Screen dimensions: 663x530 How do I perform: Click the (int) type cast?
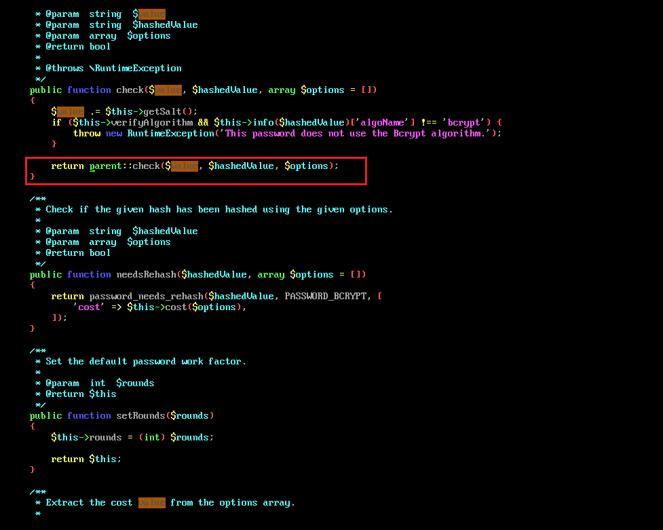click(x=151, y=437)
